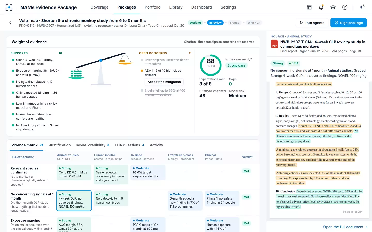Click the 88 of 100 score ring
Image resolution: width=372 pixels, height=232 pixels.
click(211, 65)
